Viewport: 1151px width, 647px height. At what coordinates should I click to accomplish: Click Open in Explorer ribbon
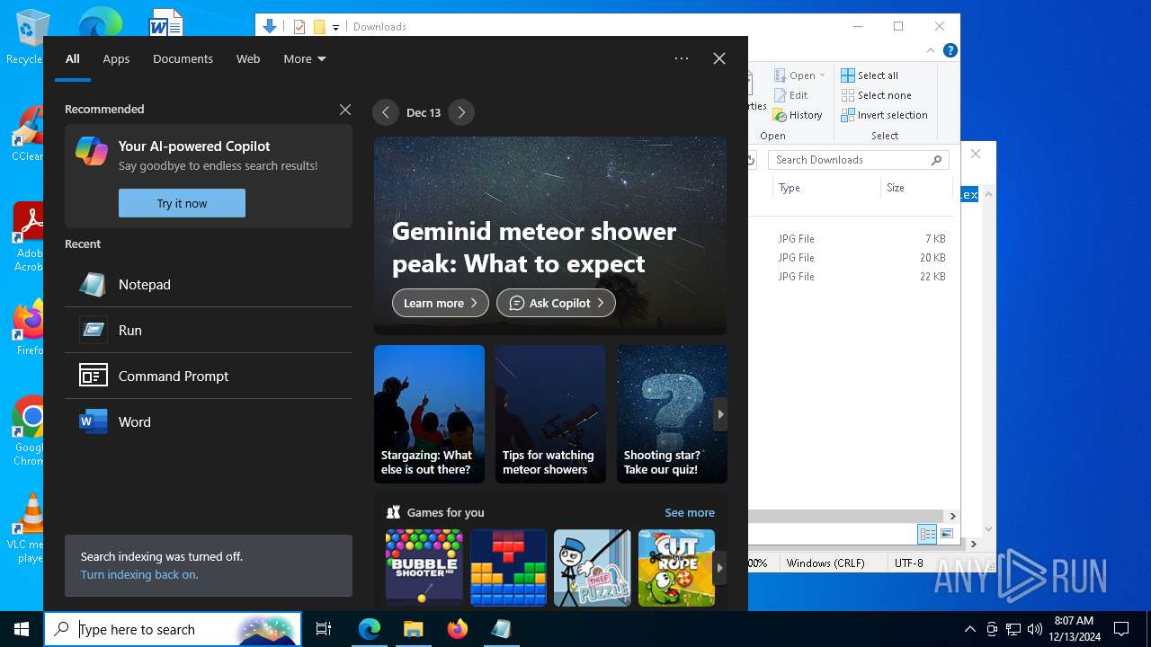pyautogui.click(x=794, y=75)
